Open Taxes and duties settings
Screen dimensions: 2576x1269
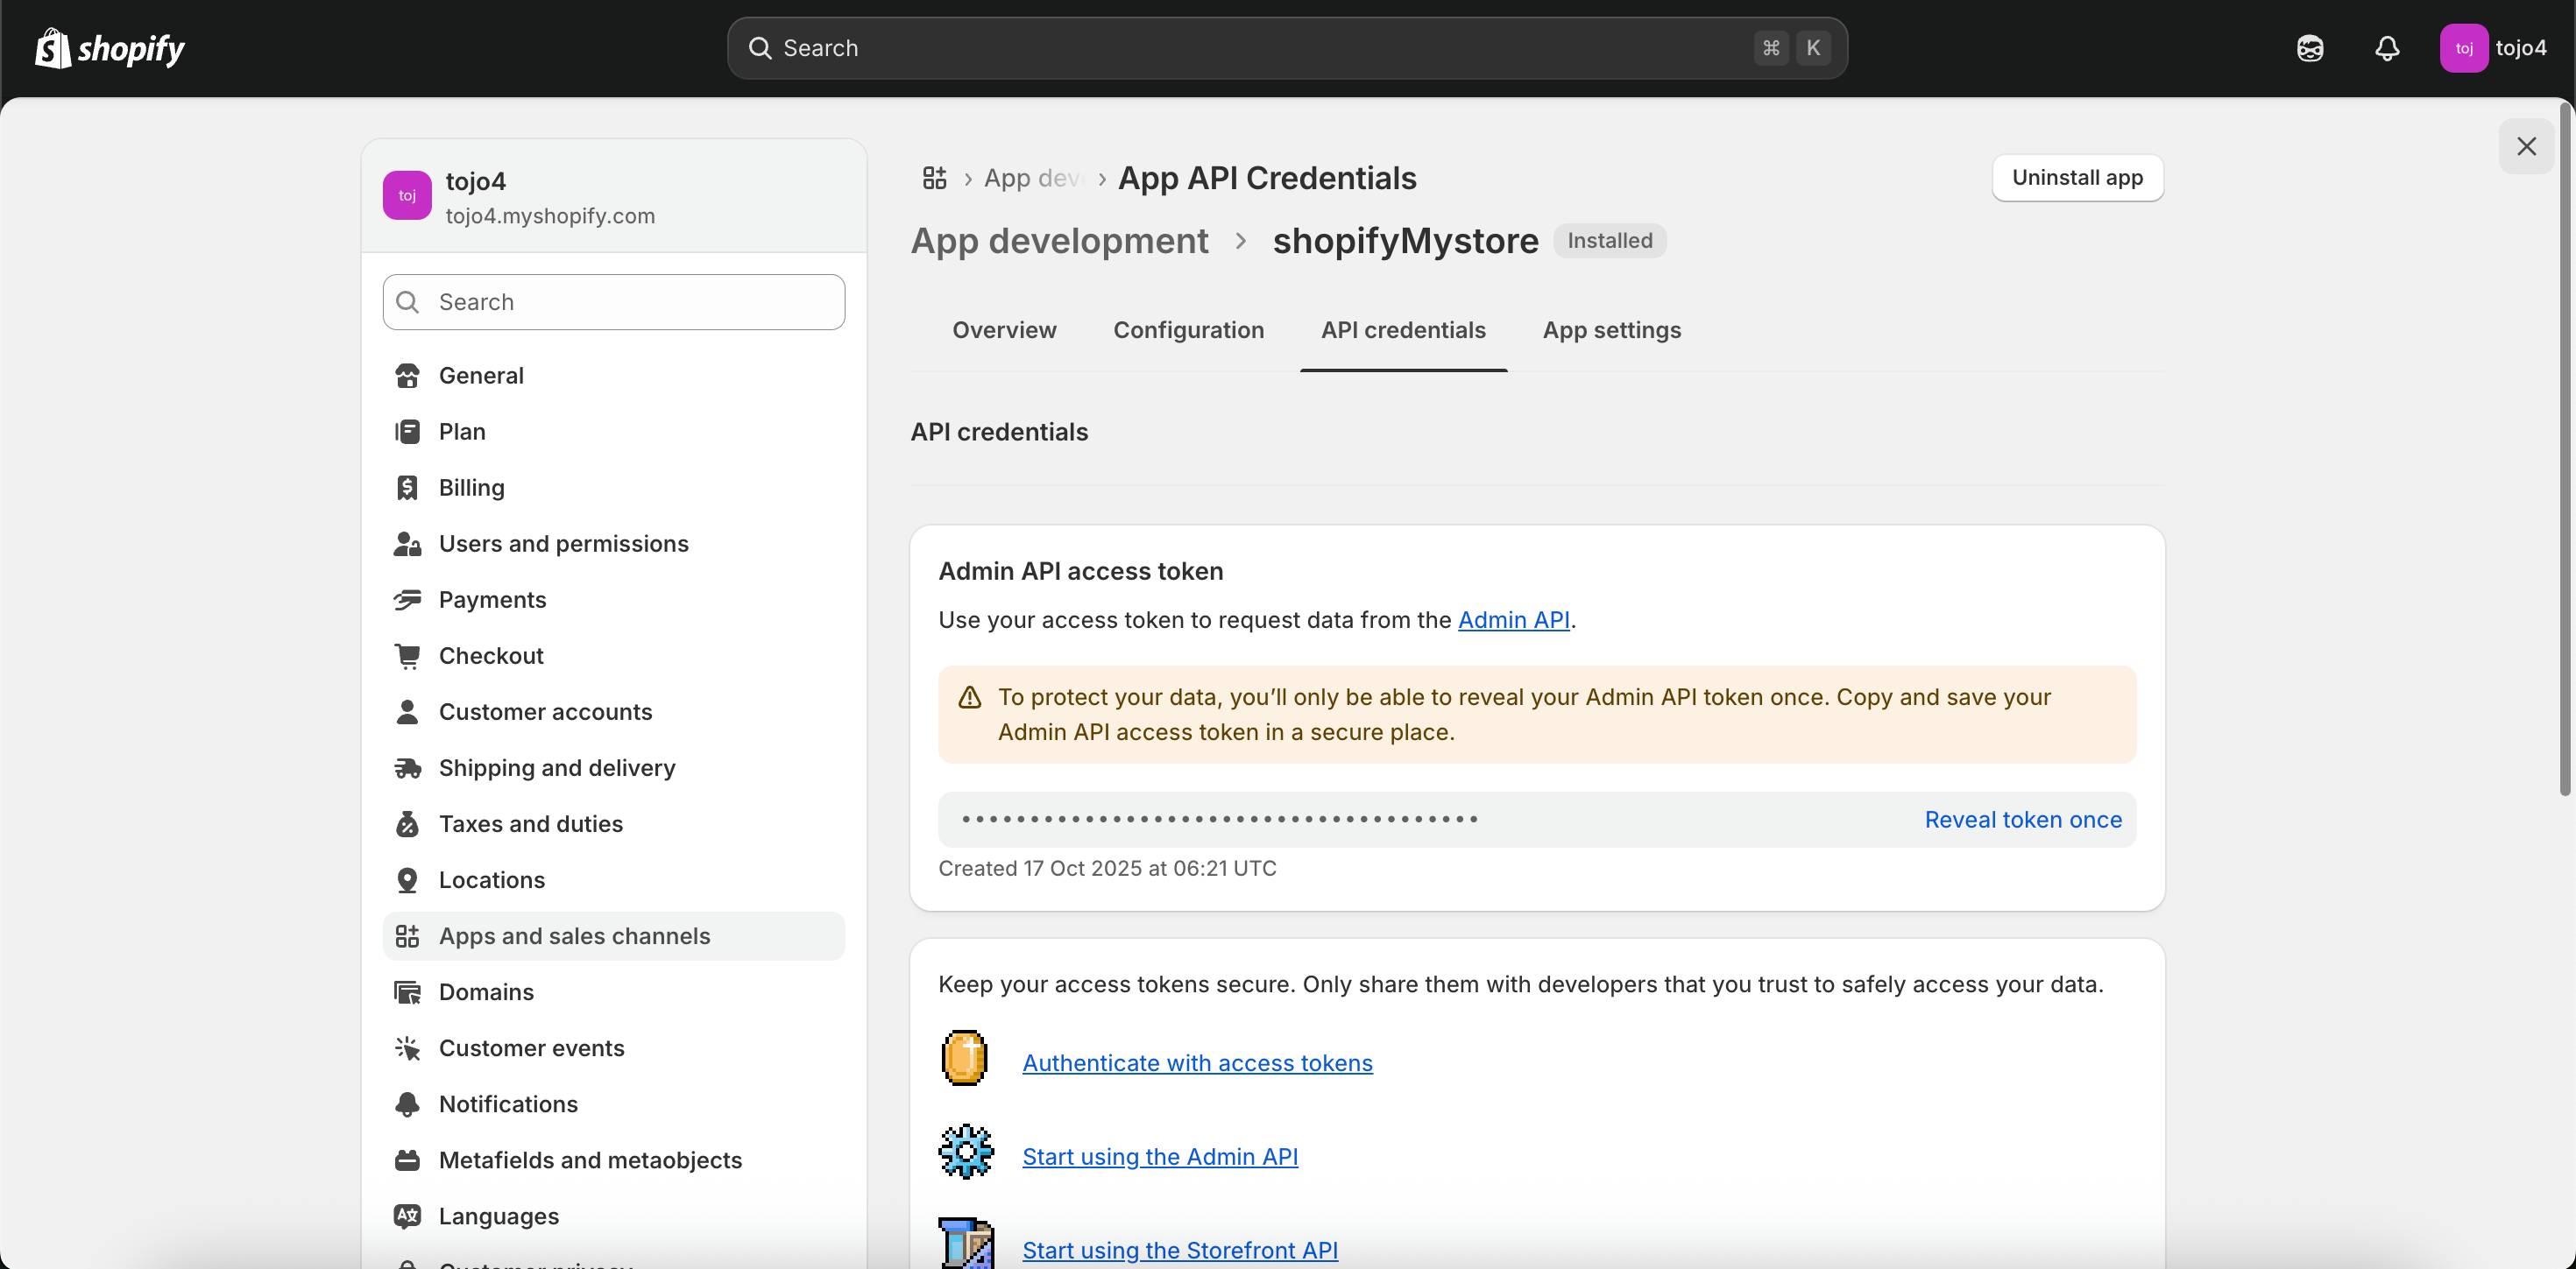[530, 823]
